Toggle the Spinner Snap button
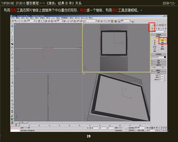 click(x=81, y=21)
